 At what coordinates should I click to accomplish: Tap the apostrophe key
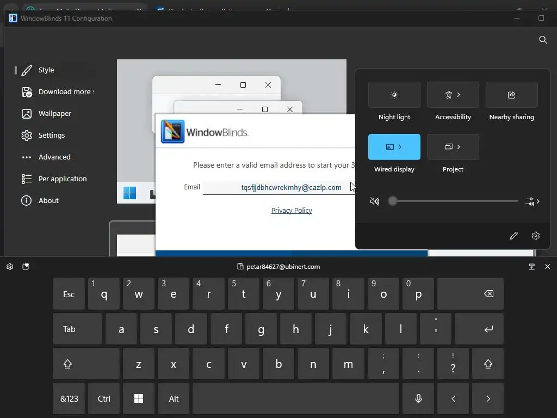click(436, 329)
